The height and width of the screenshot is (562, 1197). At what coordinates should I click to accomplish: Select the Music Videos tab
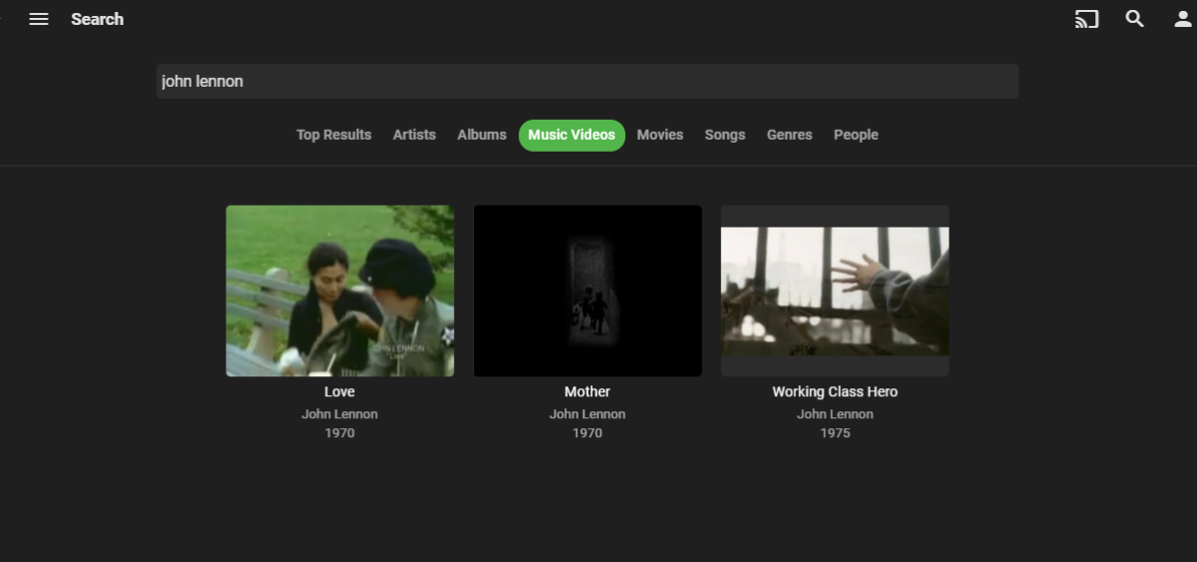(x=572, y=135)
